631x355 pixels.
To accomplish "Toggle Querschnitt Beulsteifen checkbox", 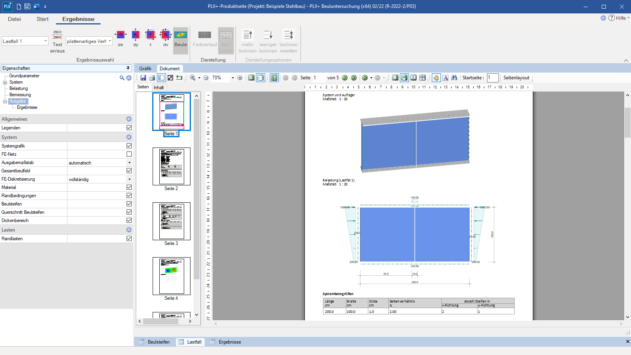I will pos(129,212).
